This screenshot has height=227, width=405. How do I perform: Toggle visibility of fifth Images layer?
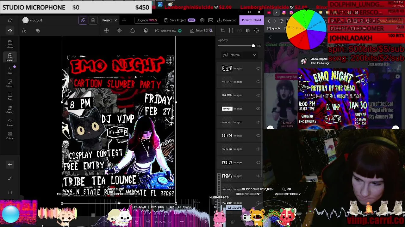pos(258,122)
